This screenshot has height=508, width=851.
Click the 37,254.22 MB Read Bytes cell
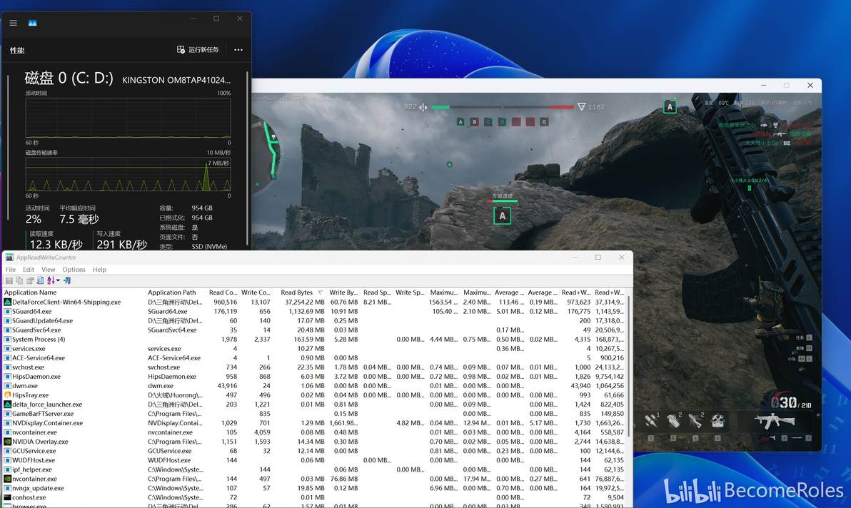[x=304, y=302]
